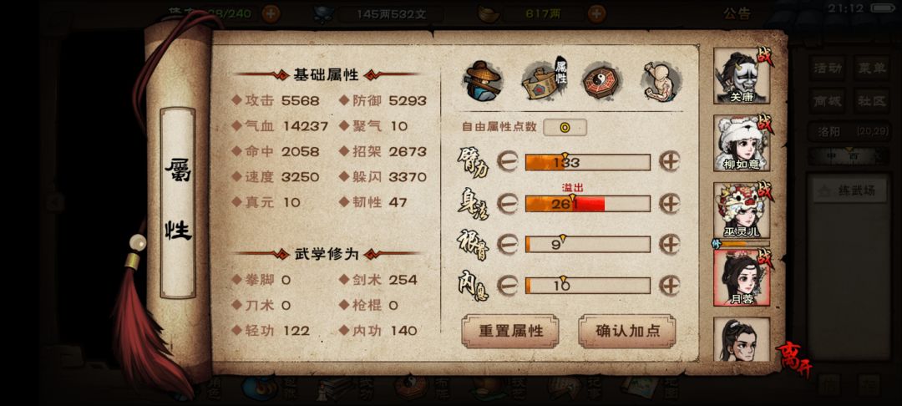Select character portrait 关庸
The height and width of the screenshot is (406, 902).
click(x=742, y=76)
